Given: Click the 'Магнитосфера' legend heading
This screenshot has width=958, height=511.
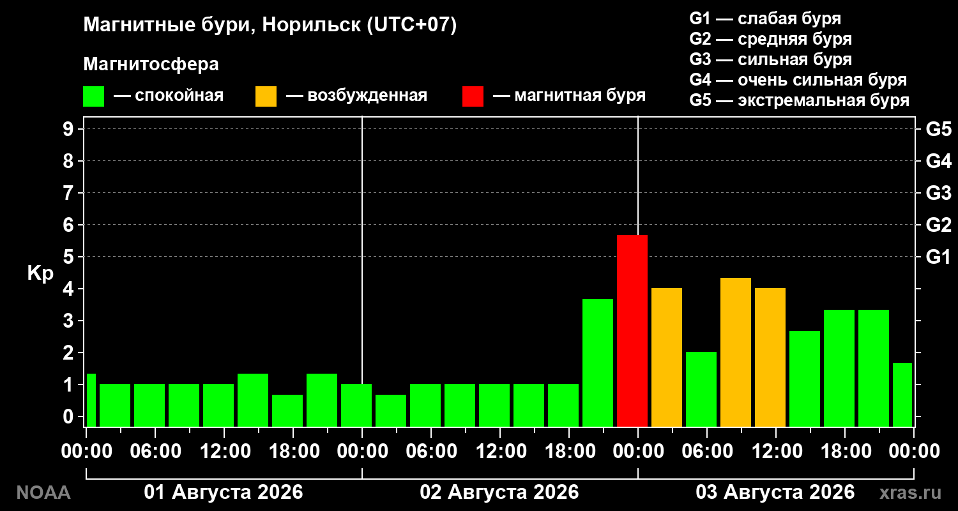Looking at the screenshot, I should point(151,65).
